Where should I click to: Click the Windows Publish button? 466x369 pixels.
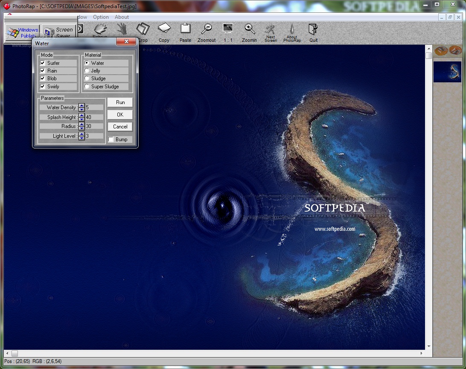[23, 32]
